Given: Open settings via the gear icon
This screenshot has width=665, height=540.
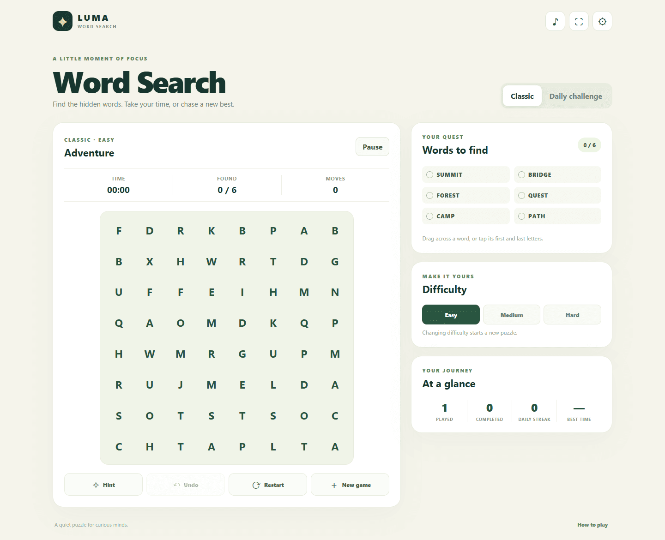Looking at the screenshot, I should [x=602, y=21].
